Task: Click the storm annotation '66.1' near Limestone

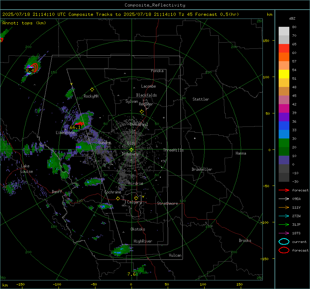Action: pos(75,127)
